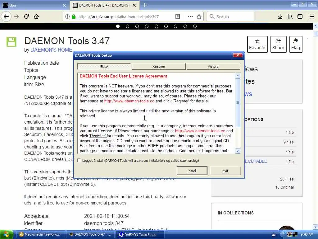Select the seventh carousel dot
The image size is (318, 239).
coord(176,26)
